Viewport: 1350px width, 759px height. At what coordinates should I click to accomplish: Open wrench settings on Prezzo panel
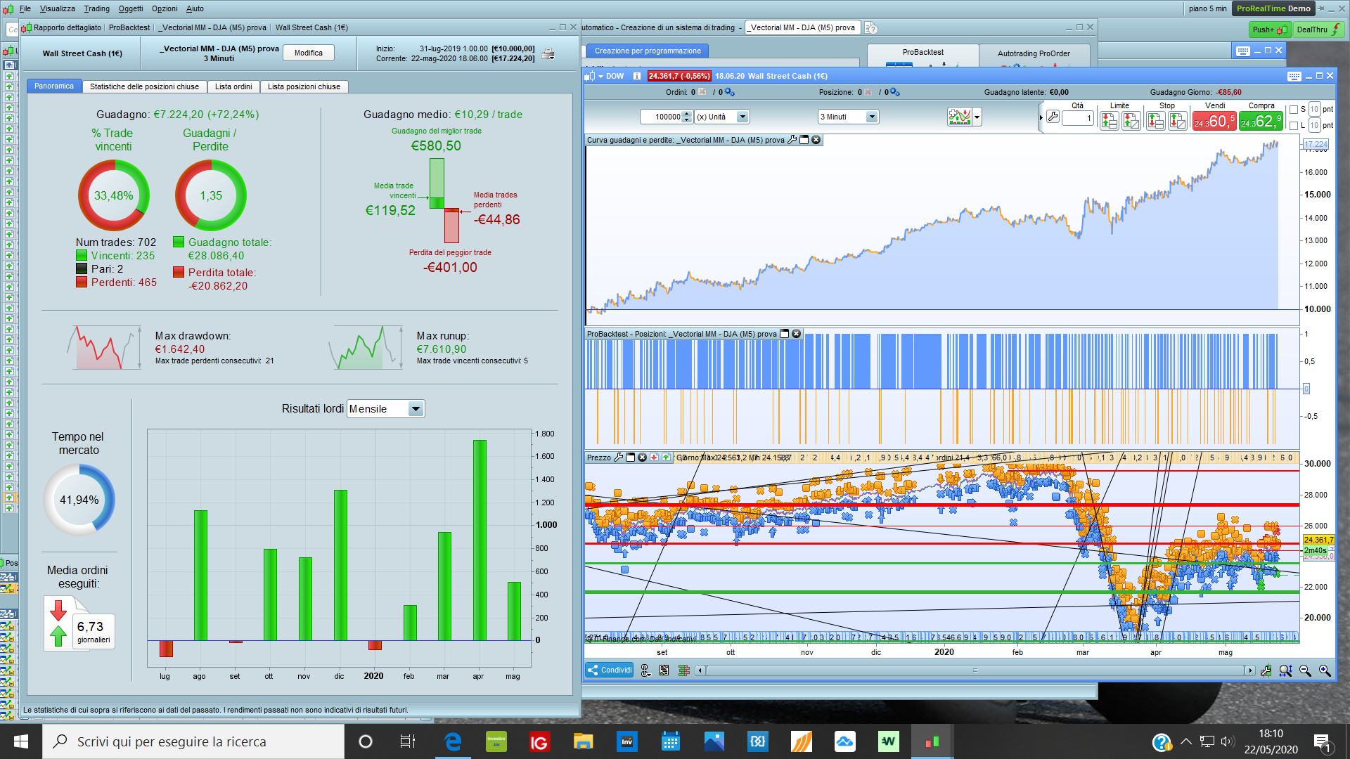click(x=619, y=458)
